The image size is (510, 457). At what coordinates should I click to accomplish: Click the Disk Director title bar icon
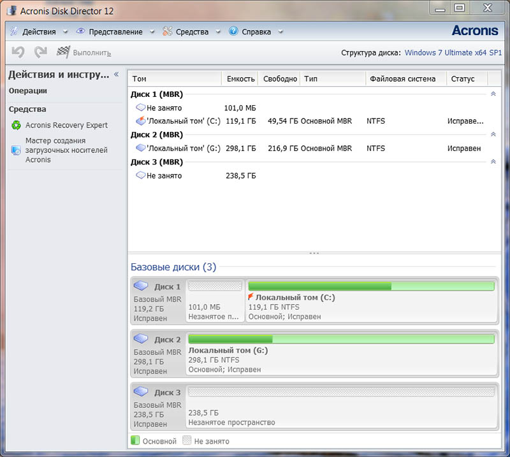coord(12,10)
